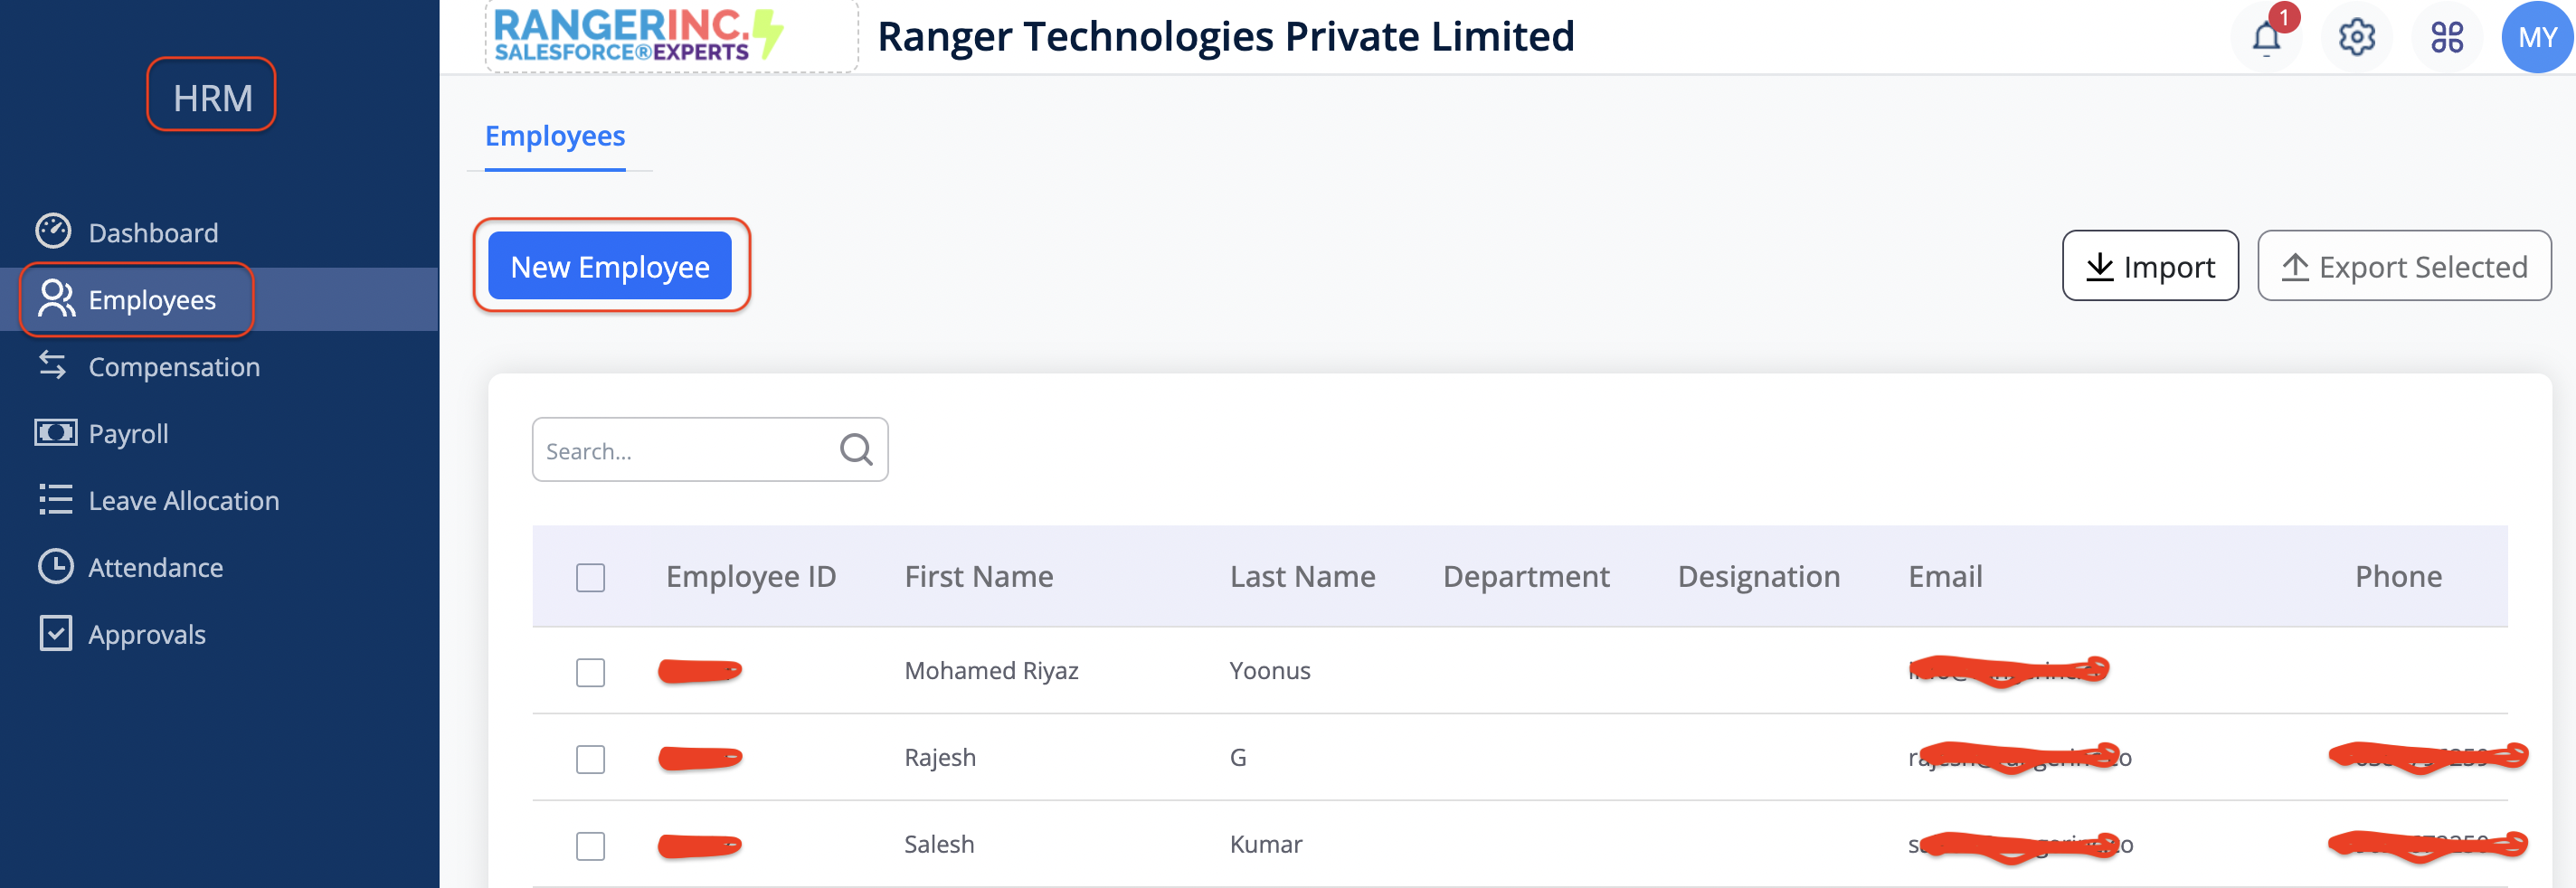Switch to the Employees tab
Image resolution: width=2576 pixels, height=888 pixels.
pos(555,136)
